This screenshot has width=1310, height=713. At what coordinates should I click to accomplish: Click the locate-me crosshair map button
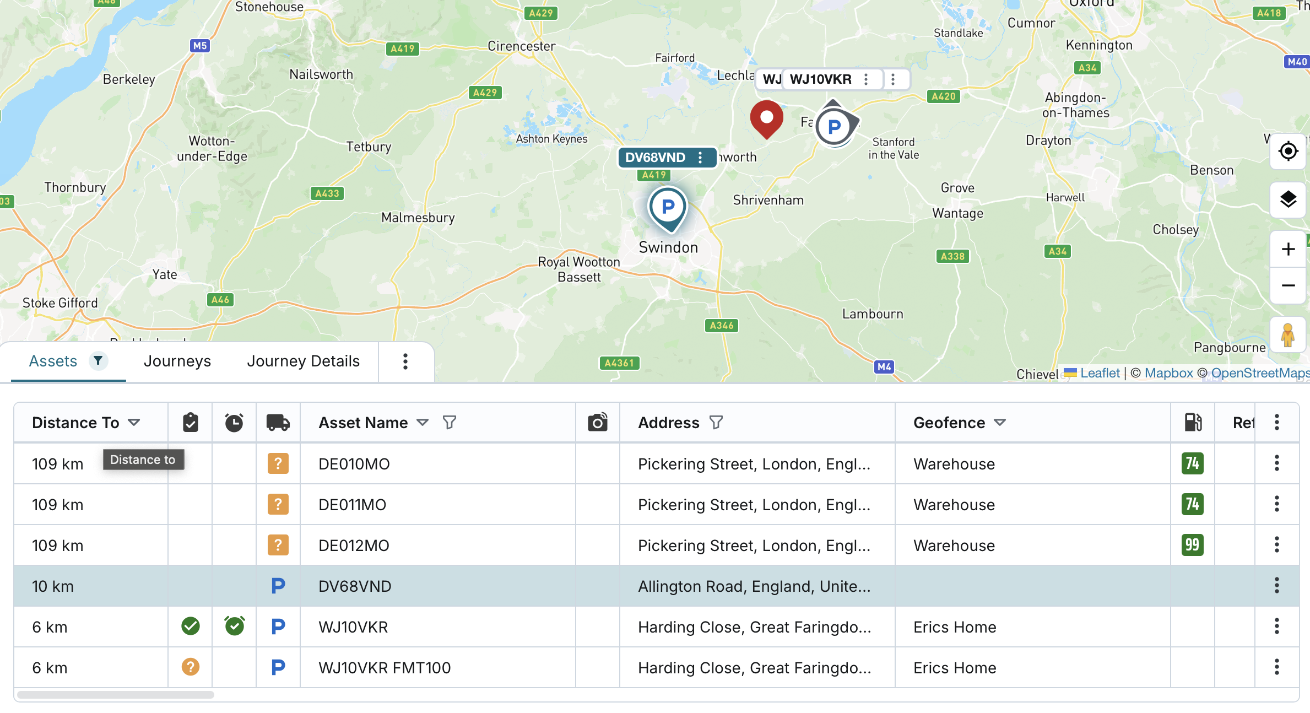pos(1288,151)
